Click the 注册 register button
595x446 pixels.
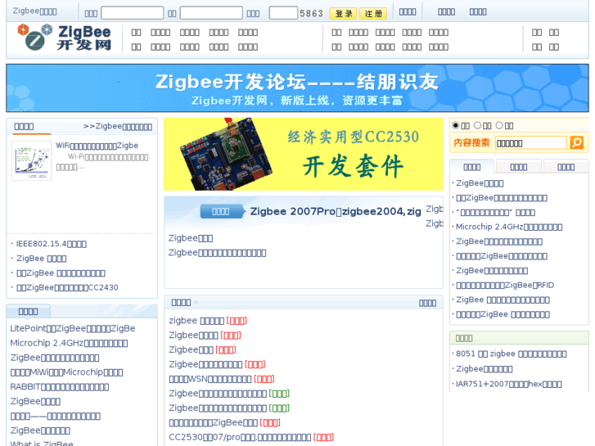coord(373,14)
